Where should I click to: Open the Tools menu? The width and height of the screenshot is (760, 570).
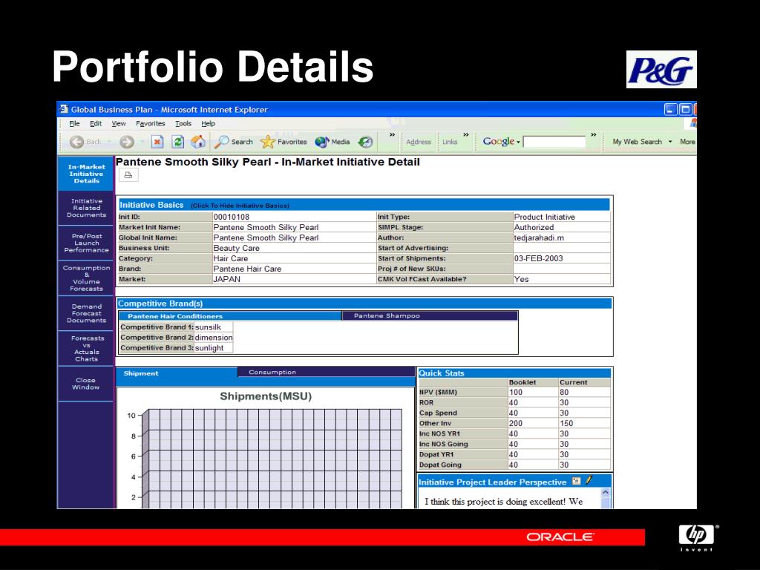tap(183, 124)
